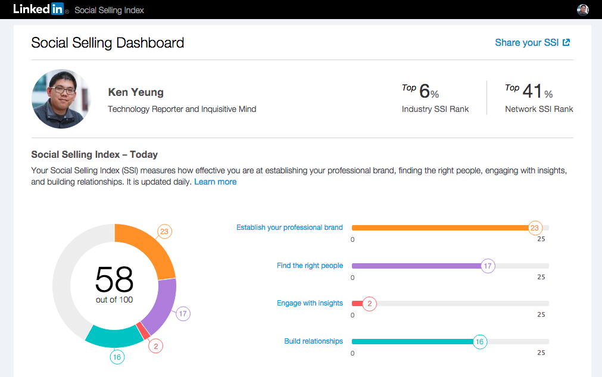The height and width of the screenshot is (377, 602).
Task: Click the Social Selling Dashboard title
Action: (108, 43)
